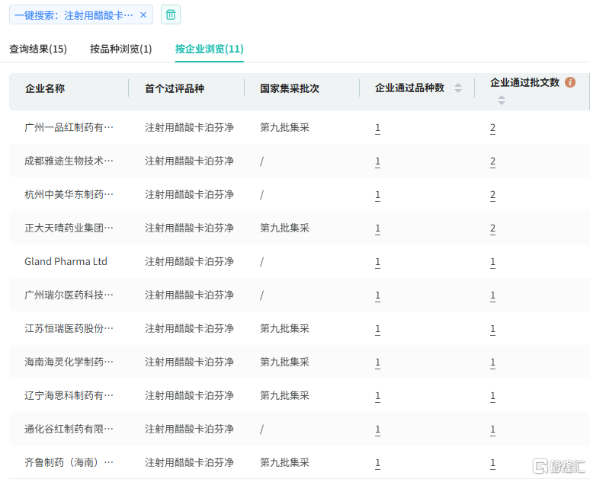This screenshot has width=590, height=479.
Task: Select the 按企业浏览(11) tab
Action: pyautogui.click(x=209, y=49)
